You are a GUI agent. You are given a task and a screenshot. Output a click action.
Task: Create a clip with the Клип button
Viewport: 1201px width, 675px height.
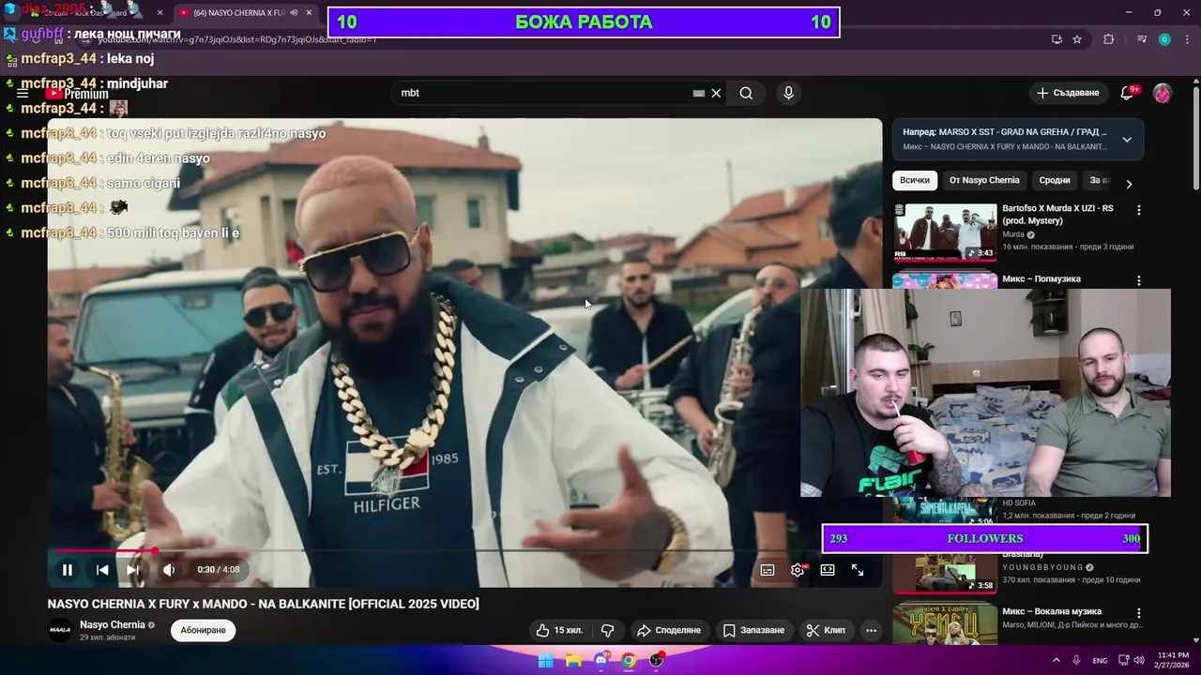tap(826, 630)
